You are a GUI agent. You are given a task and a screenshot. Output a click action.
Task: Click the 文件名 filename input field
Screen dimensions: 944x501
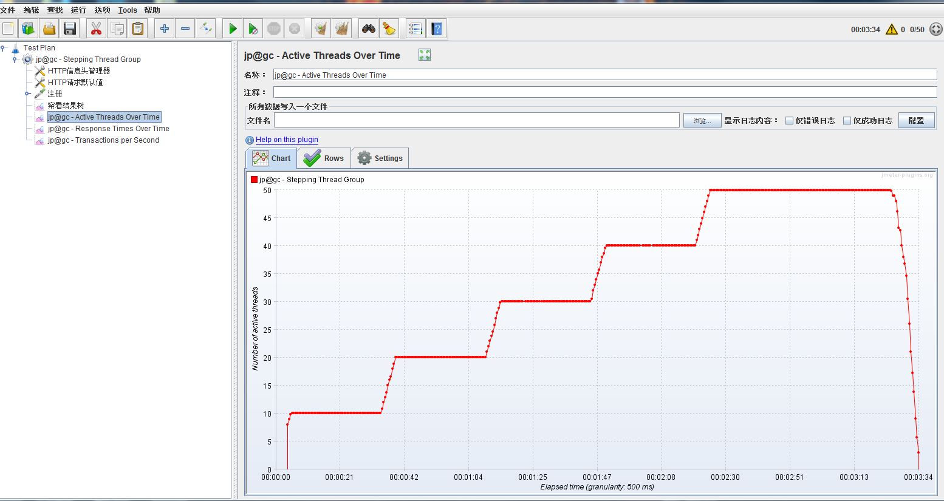click(x=477, y=120)
